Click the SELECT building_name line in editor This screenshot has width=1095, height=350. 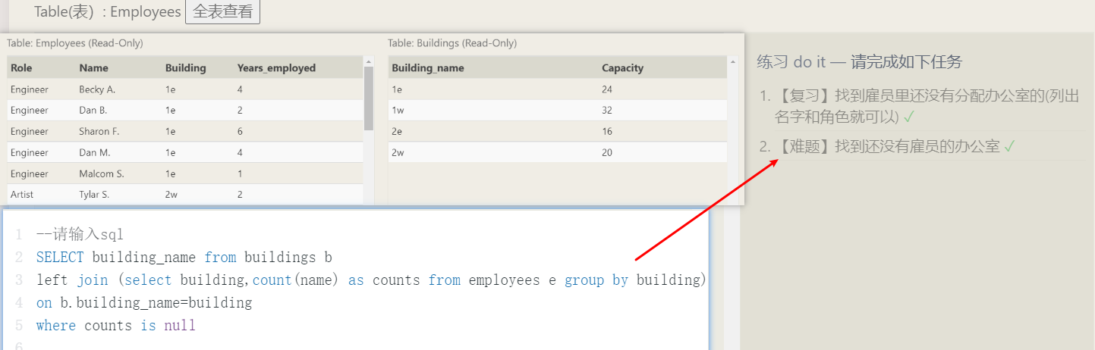click(184, 258)
